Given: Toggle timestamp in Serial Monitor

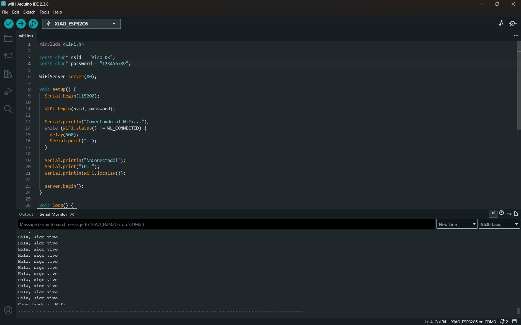Looking at the screenshot, I should (x=501, y=213).
